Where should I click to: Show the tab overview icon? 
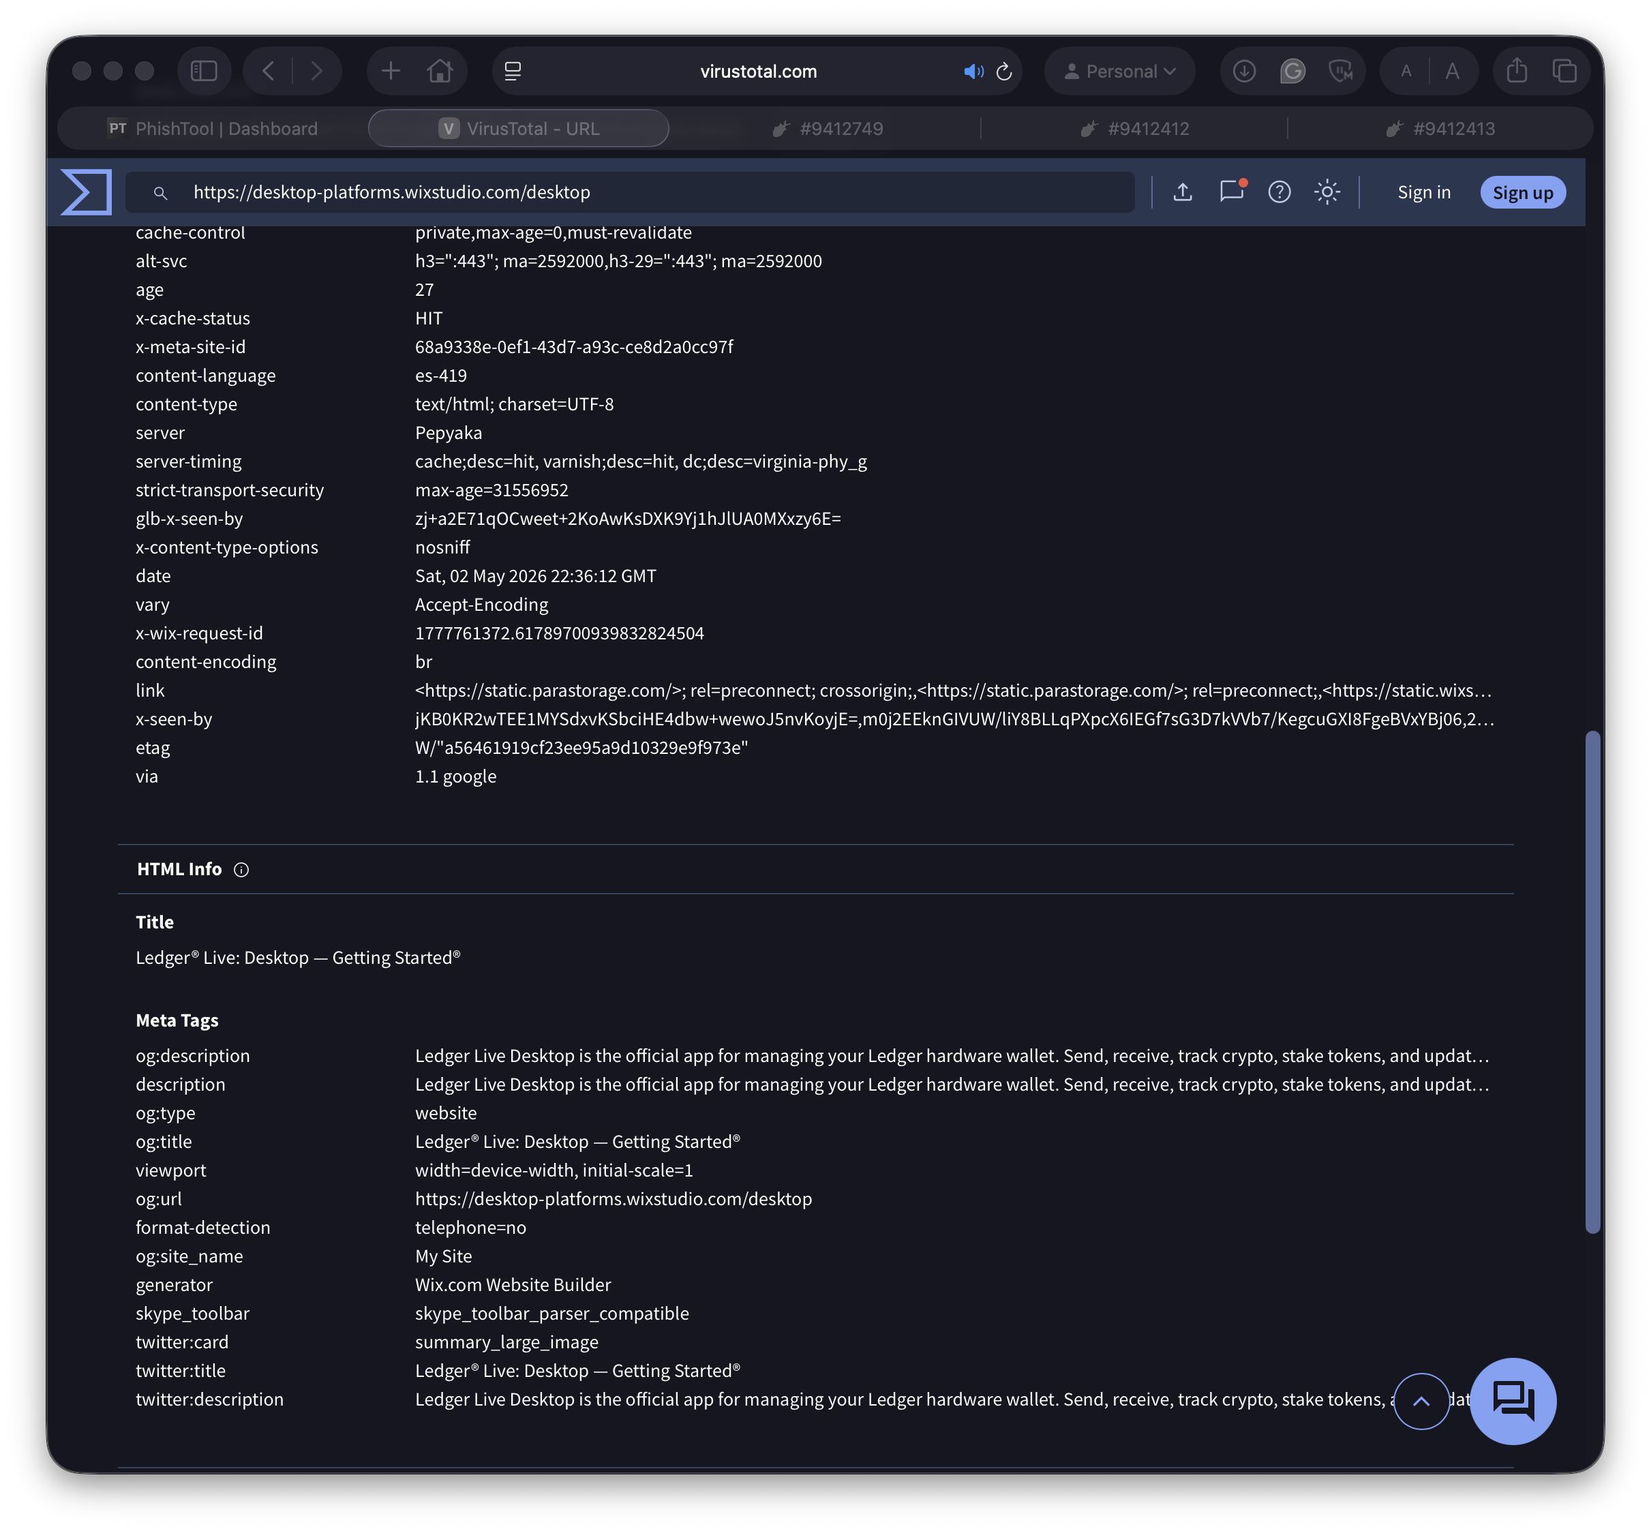(x=1564, y=72)
